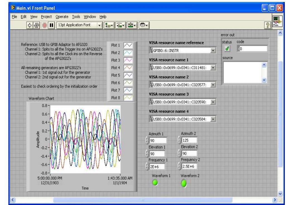Viewport: 289px width, 205px height.
Task: Open the Distribute Objects toolbar menu
Action: [121, 25]
